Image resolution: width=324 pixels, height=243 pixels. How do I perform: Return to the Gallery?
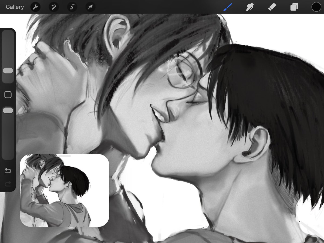[15, 7]
